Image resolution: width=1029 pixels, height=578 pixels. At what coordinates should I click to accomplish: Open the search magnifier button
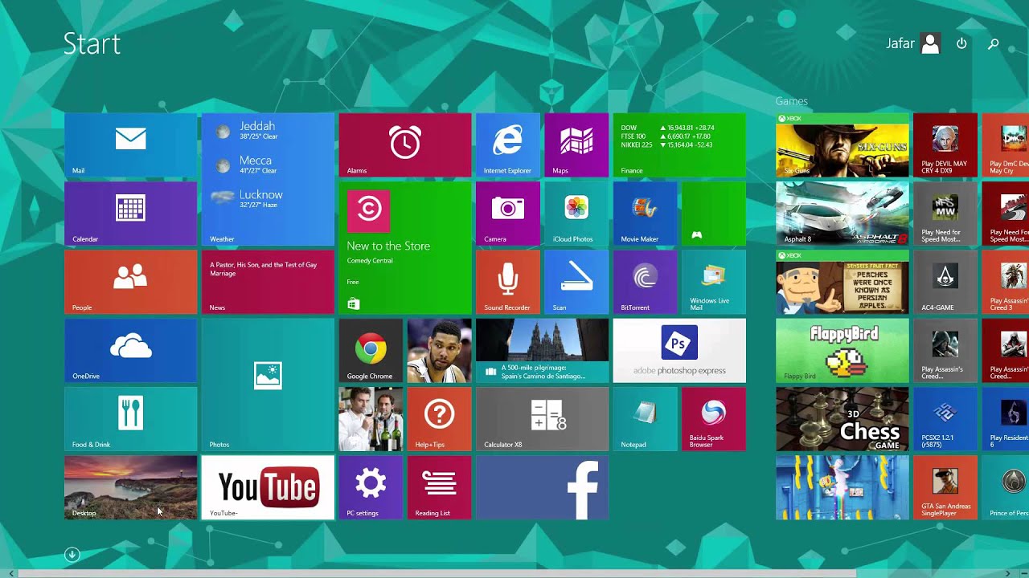(x=994, y=43)
